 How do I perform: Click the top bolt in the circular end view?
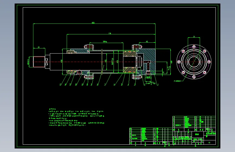[194, 47]
